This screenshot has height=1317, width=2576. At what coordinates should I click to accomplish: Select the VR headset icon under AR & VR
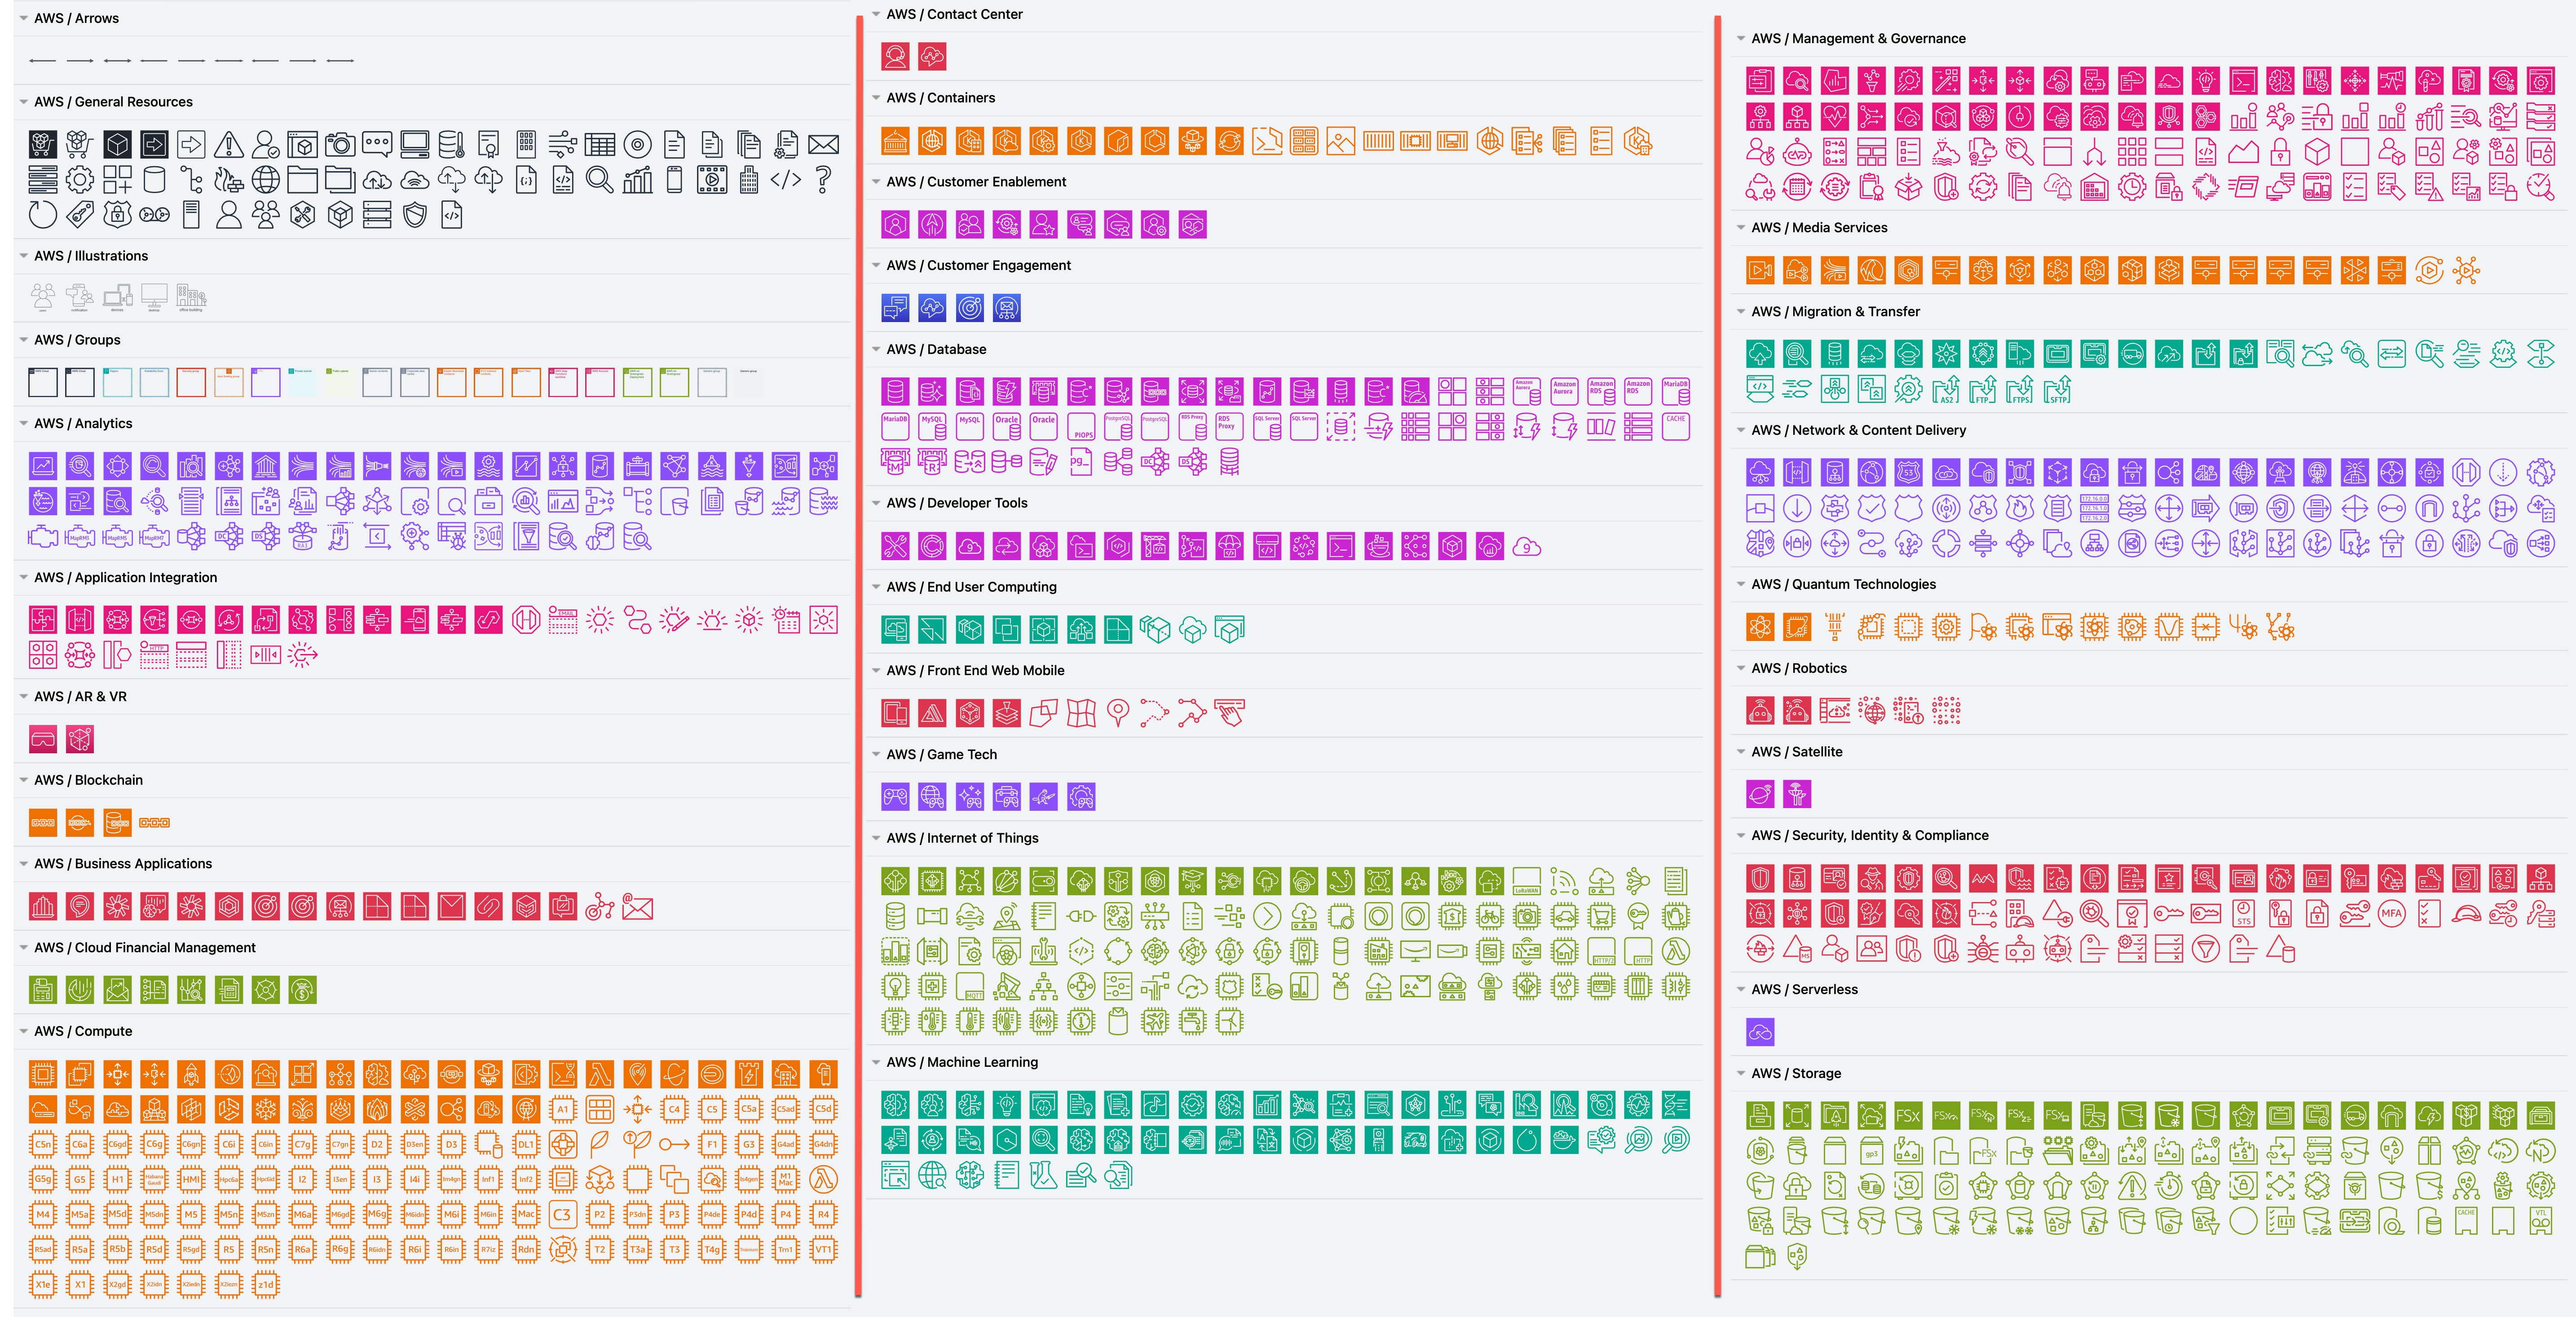coord(42,739)
